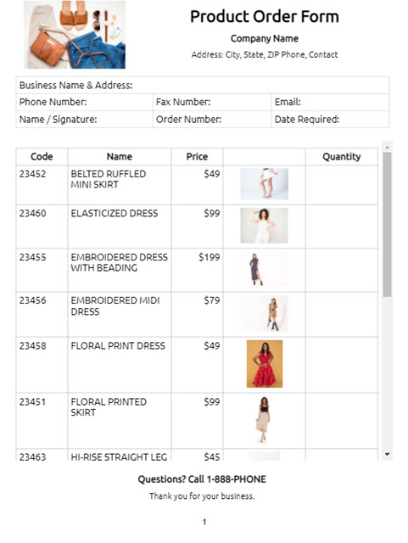Click the Fax Number field
This screenshot has width=408, height=543.
[x=212, y=102]
